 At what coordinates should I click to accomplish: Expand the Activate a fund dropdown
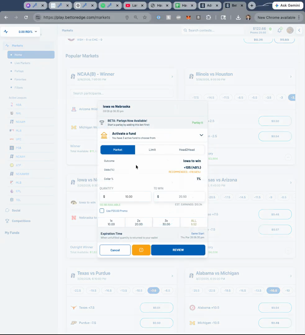(x=201, y=135)
